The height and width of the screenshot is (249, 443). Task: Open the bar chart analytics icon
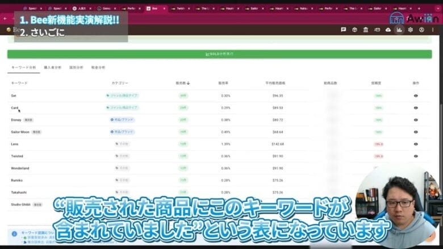click(x=399, y=30)
